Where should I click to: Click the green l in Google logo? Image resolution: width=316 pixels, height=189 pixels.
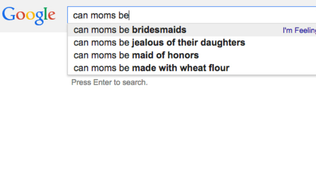[46, 14]
